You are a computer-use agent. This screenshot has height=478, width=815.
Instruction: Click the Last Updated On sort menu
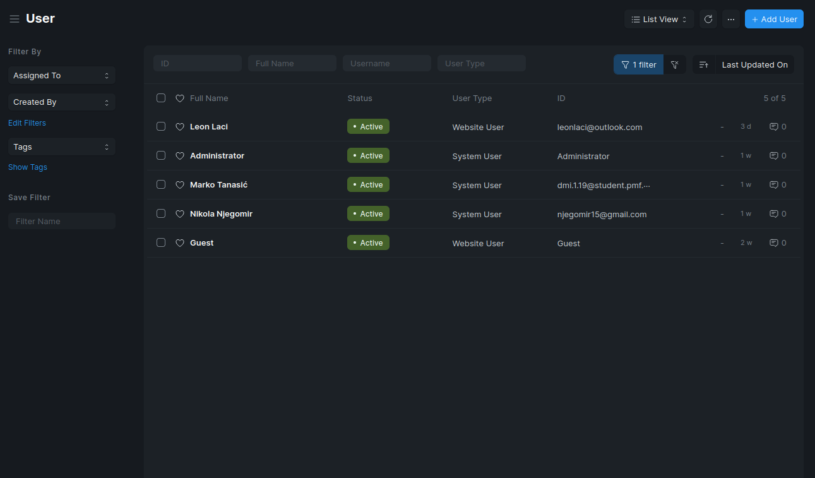click(754, 64)
